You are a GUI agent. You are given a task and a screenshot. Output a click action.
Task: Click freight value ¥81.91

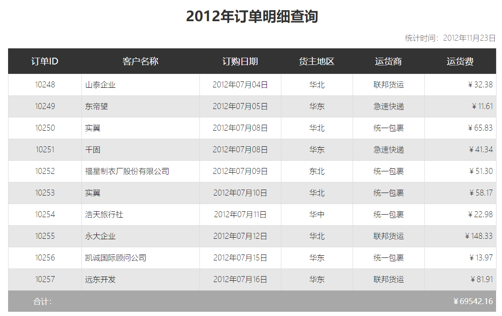(x=482, y=279)
